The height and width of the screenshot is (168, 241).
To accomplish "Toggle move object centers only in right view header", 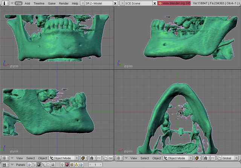I will coord(213,158).
